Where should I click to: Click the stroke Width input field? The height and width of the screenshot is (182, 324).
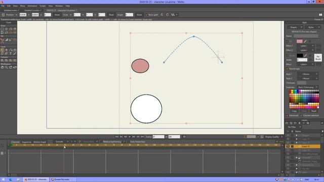302,60
